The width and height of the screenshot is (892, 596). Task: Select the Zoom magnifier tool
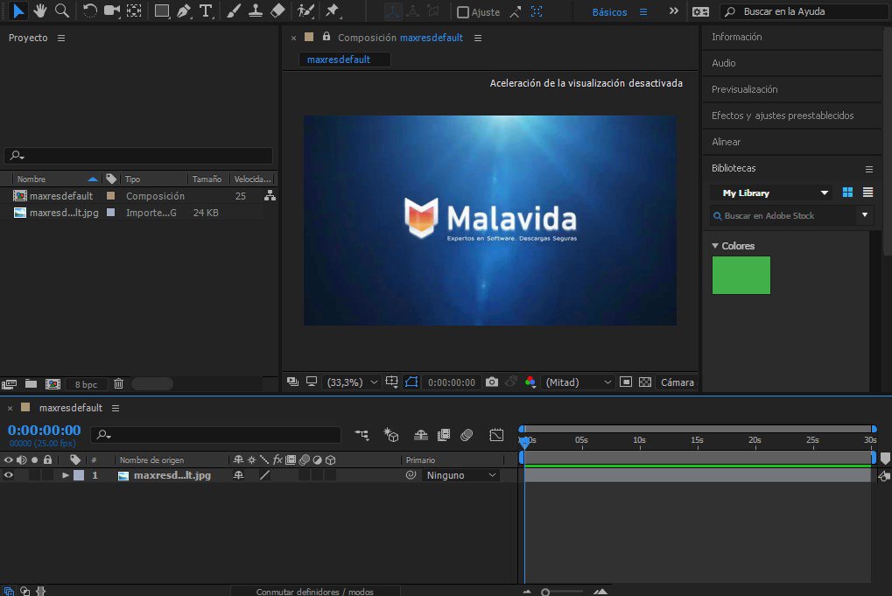coord(61,11)
